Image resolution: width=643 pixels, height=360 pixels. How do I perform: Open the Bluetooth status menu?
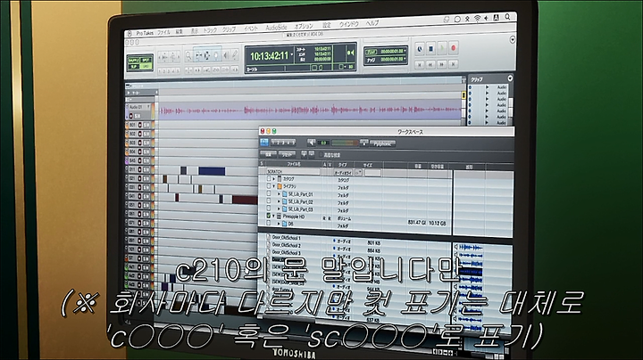click(467, 19)
